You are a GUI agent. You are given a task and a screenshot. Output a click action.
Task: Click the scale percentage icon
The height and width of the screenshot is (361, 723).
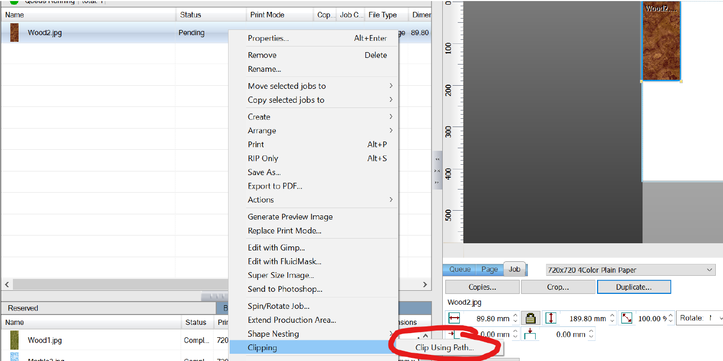(x=627, y=318)
